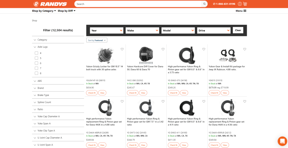Open the Drive dropdown
288x148 pixels.
[x=213, y=30]
